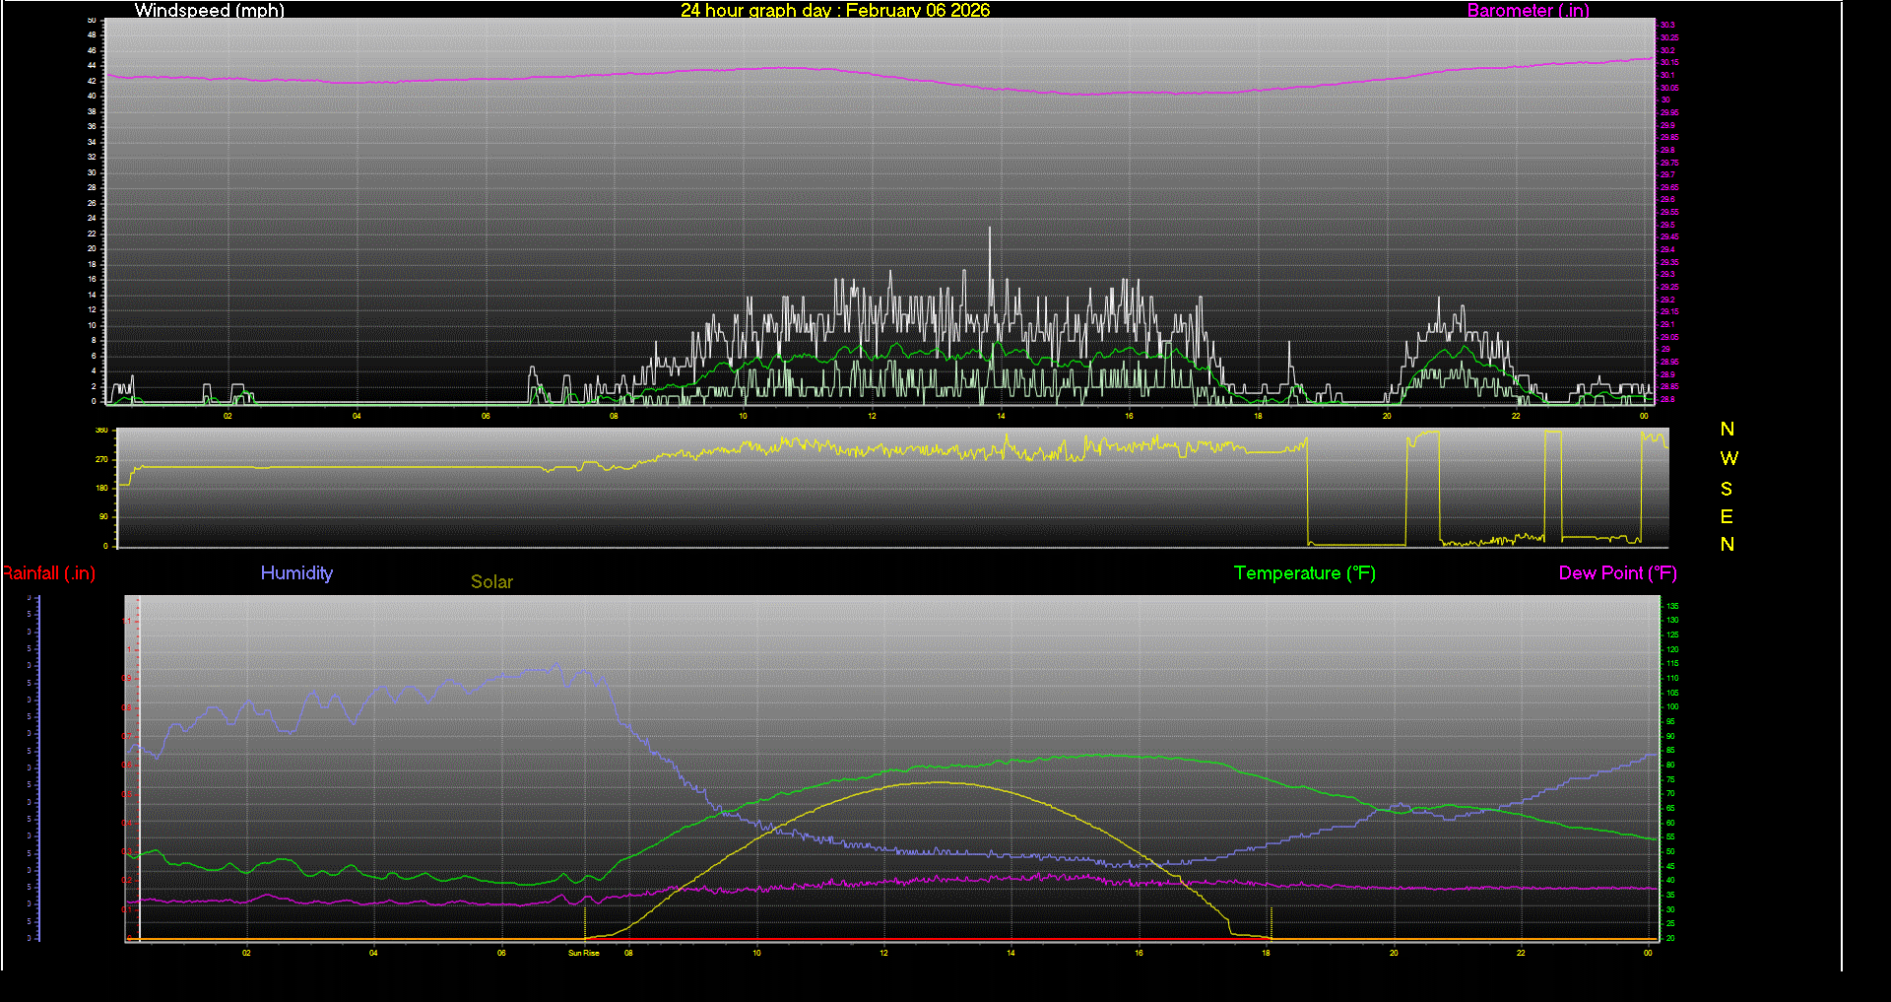1891x1002 pixels.
Task: Toggle the Dew Point (°F) legend label
Action: 1617,572
